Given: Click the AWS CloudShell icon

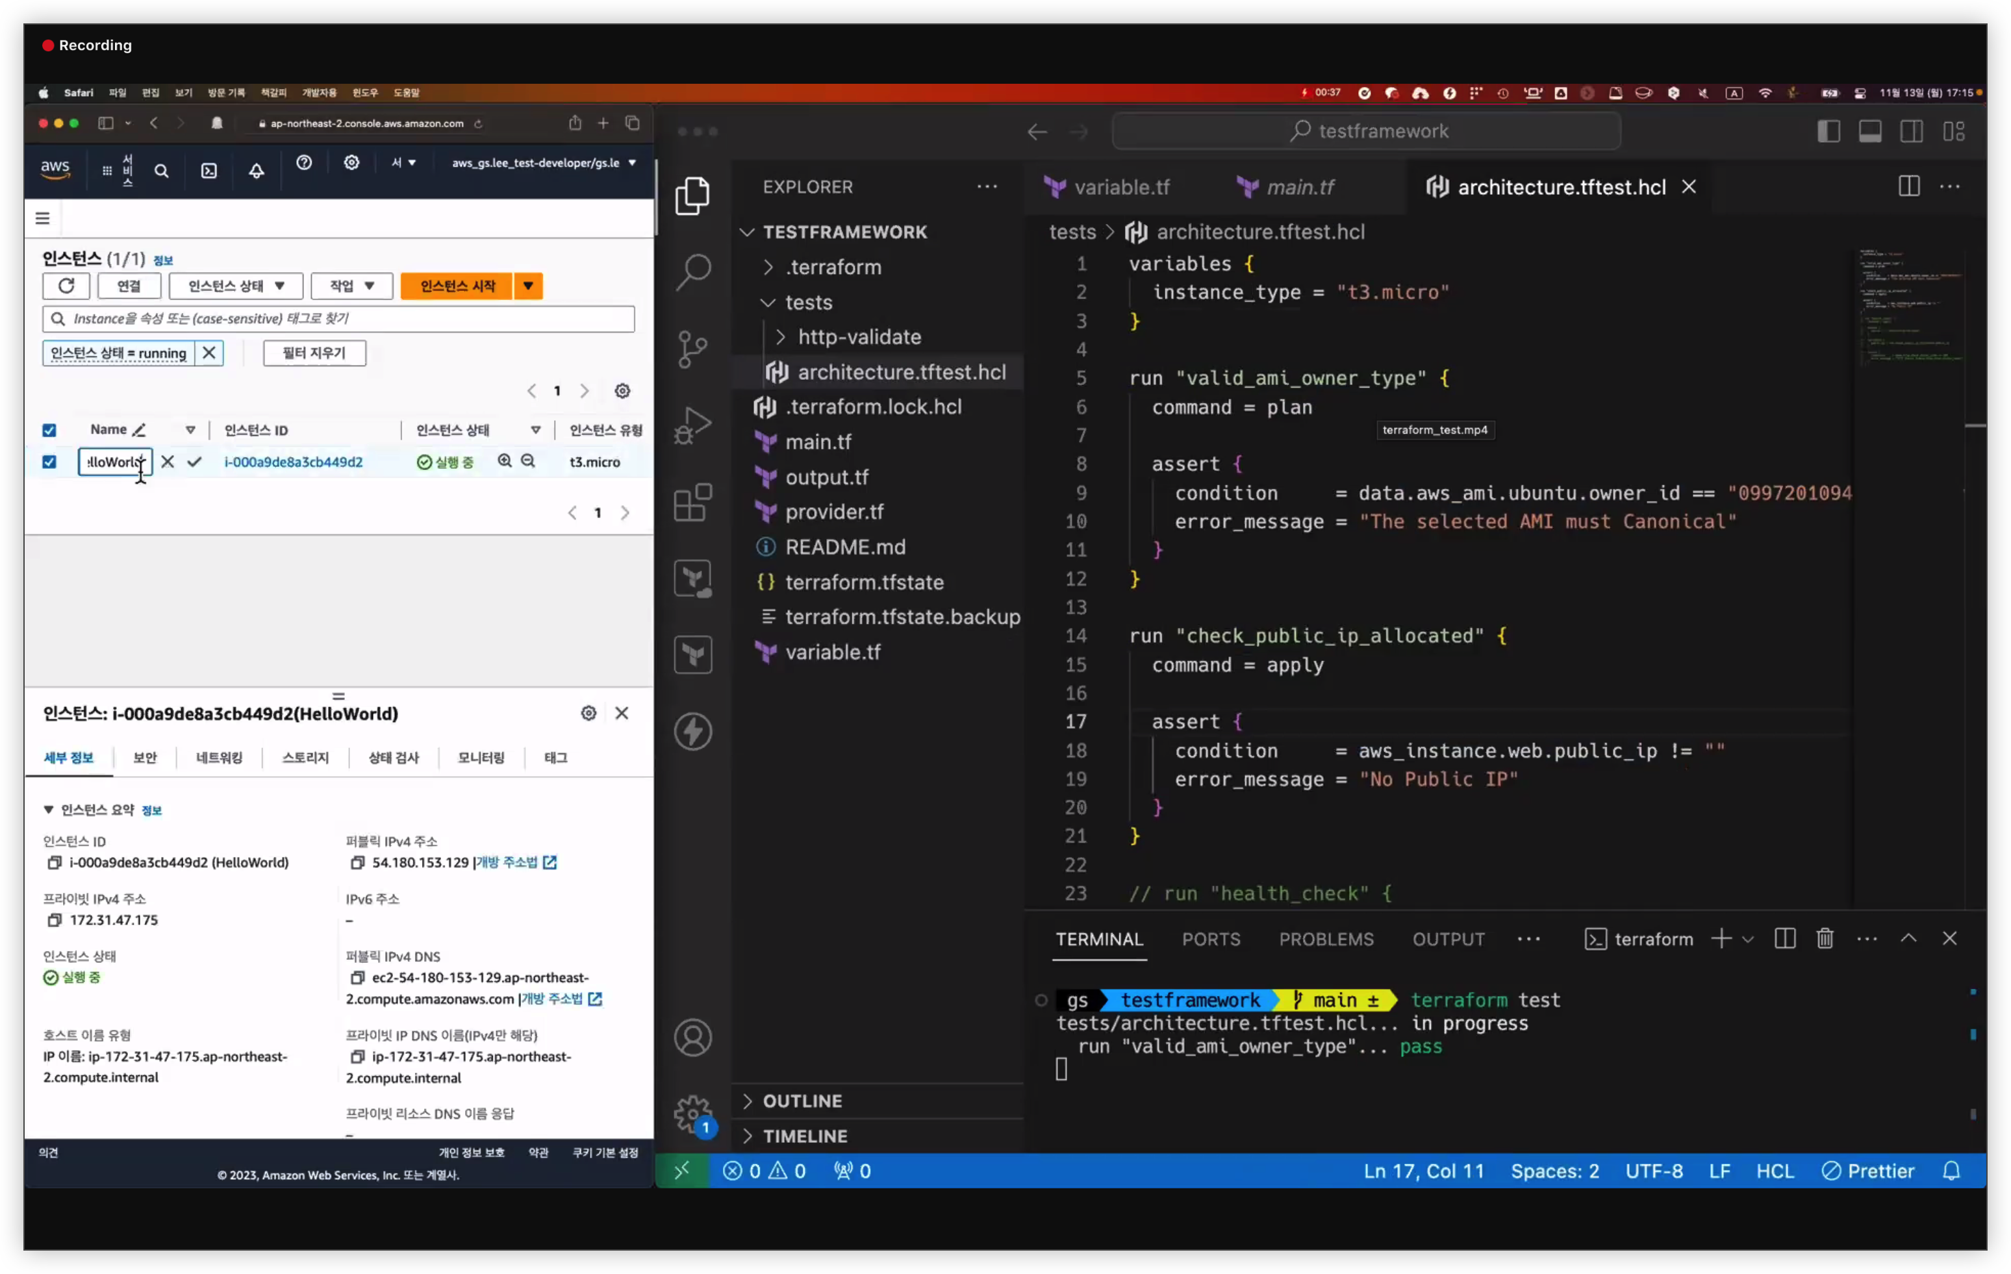Looking at the screenshot, I should (209, 170).
